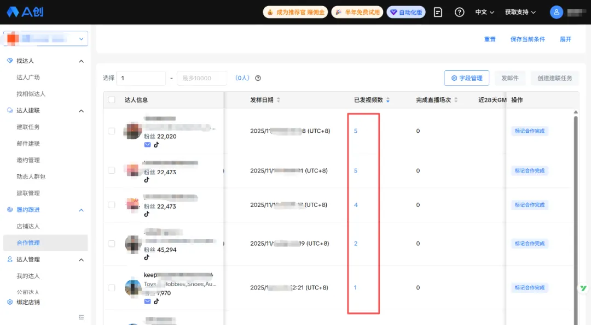The width and height of the screenshot is (591, 325).
Task: Click the A创 logo
Action: (25, 12)
